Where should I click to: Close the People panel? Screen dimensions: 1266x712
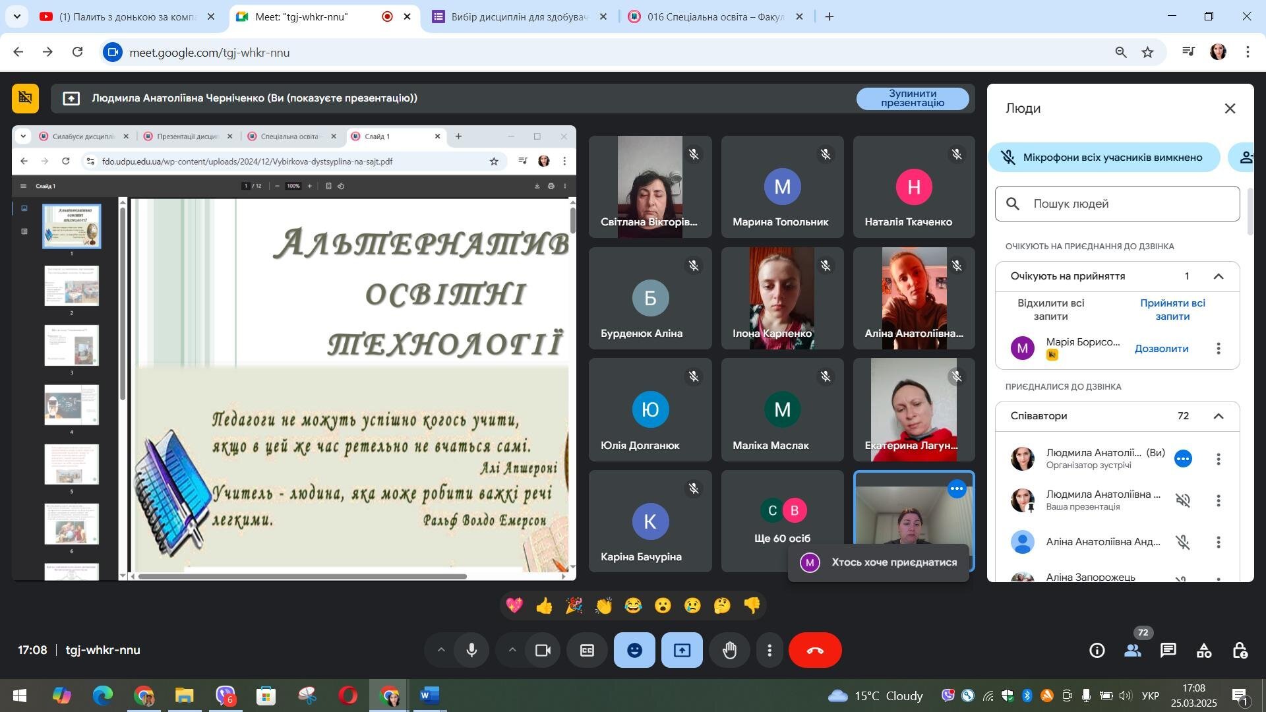coord(1230,109)
